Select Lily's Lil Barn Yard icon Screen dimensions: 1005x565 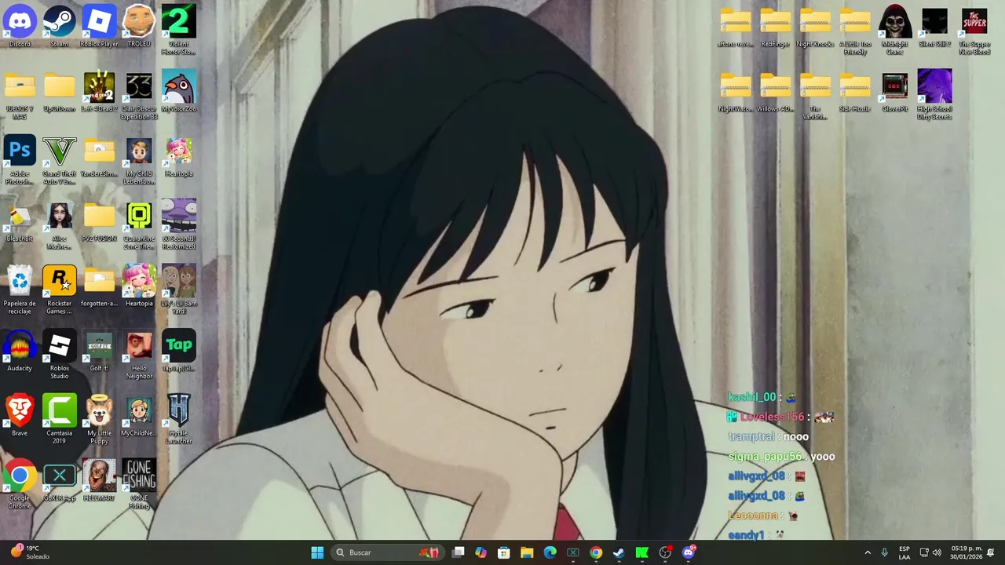click(x=178, y=290)
